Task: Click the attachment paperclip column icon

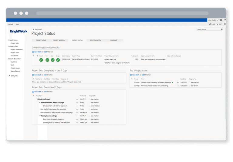Action: click(x=37, y=56)
